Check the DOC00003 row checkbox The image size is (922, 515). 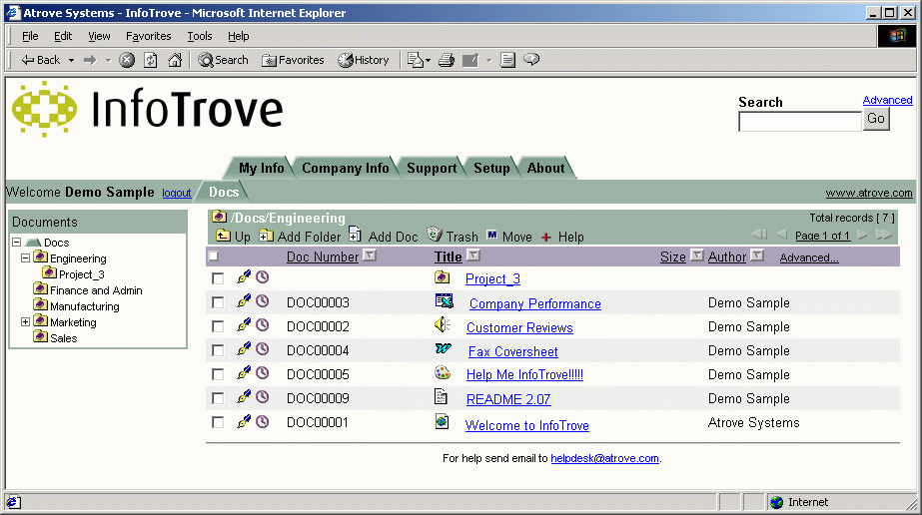218,302
